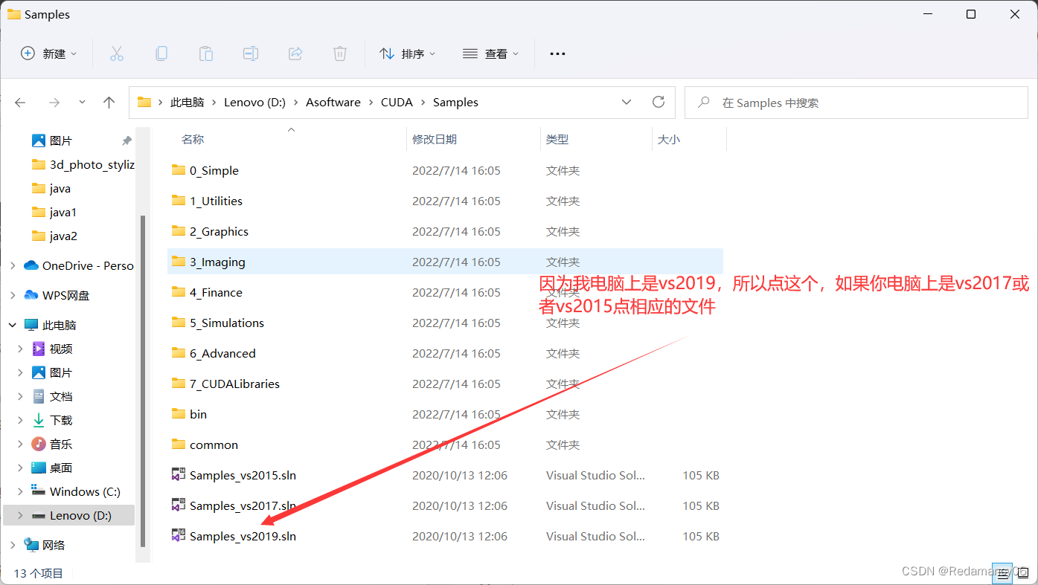
Task: Expand address bar history dropdown
Action: click(627, 102)
